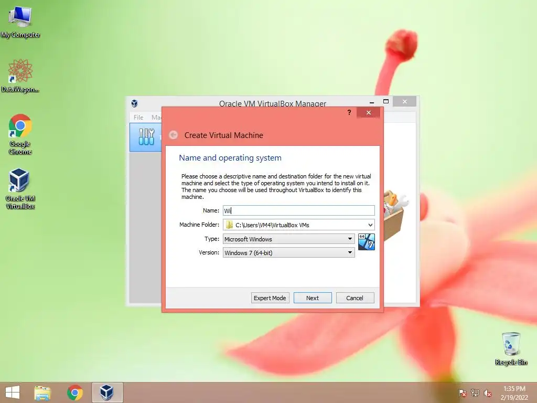
Task: Click the Windows Start button
Action: tap(13, 393)
